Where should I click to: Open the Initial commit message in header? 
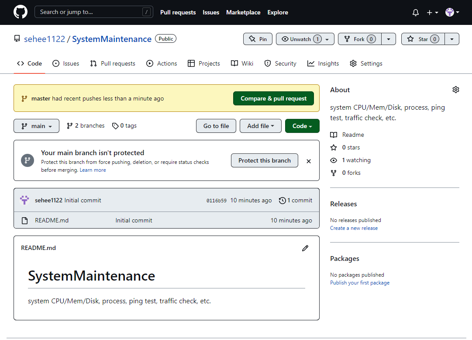tap(83, 200)
